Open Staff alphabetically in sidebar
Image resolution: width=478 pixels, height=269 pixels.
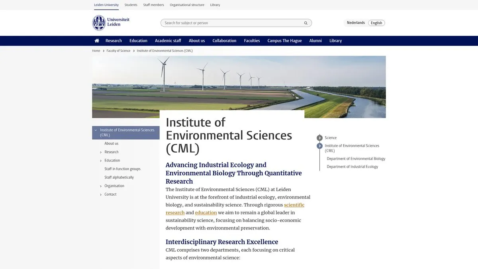119,177
